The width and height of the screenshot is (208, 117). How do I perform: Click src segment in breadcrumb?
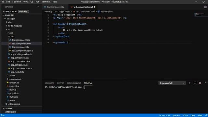pyautogui.click(x=56, y=12)
